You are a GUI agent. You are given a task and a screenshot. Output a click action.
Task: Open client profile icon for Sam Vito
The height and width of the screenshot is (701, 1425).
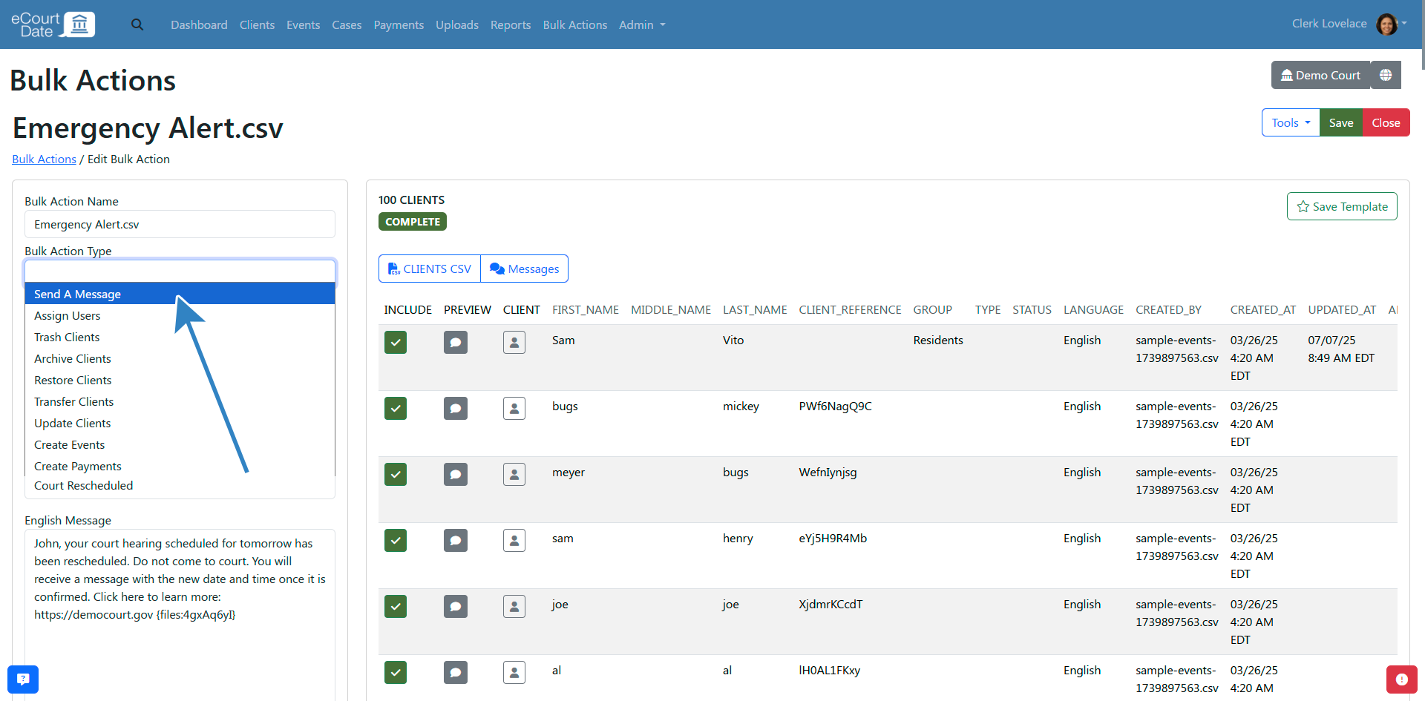(514, 342)
